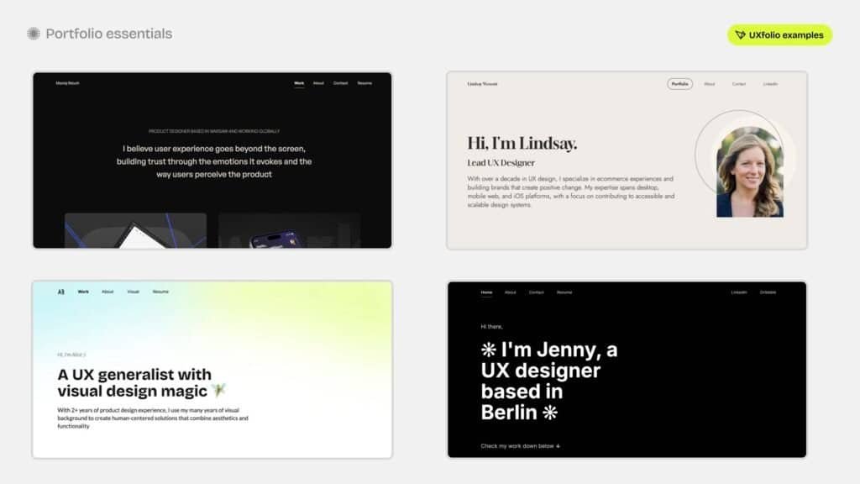Select the Portfolio pill in Lindsay's navigation
Screen dimensions: 860x484
(679, 84)
